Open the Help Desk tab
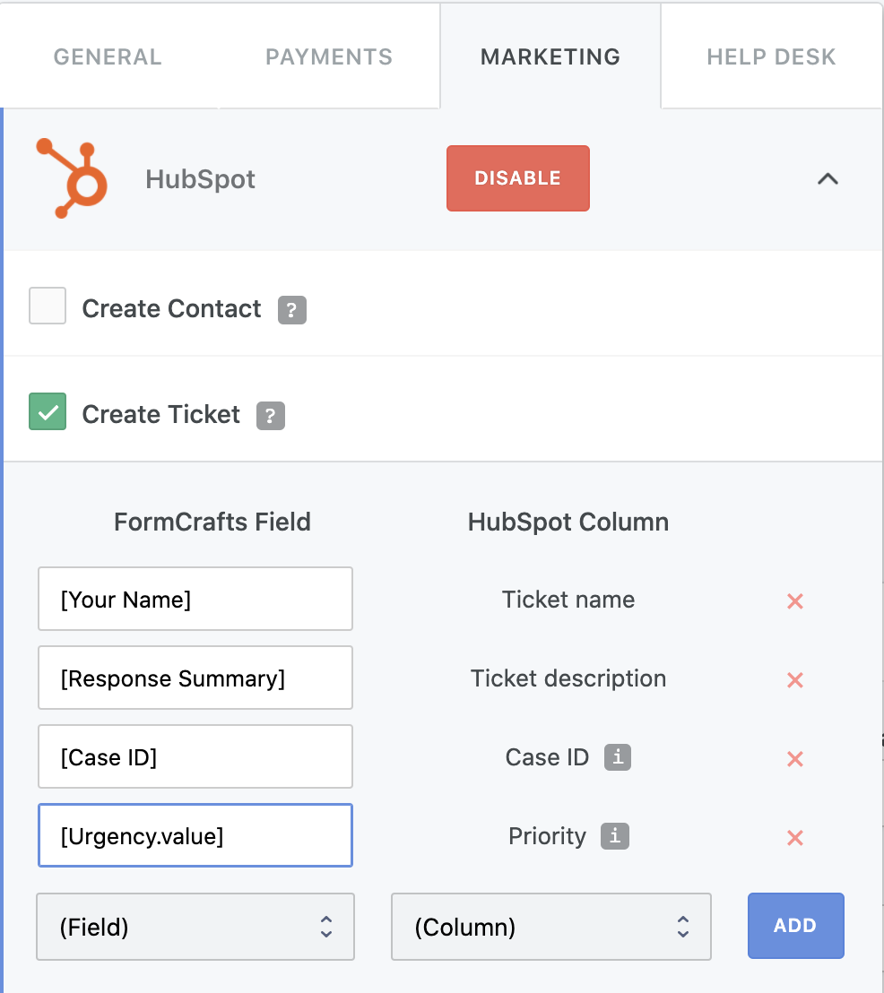The width and height of the screenshot is (884, 993). [x=771, y=57]
